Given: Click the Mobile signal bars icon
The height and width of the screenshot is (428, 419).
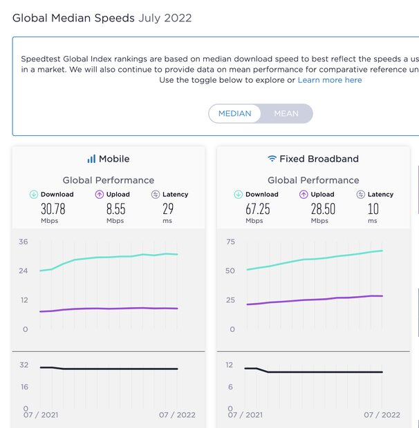Looking at the screenshot, I should tap(91, 159).
